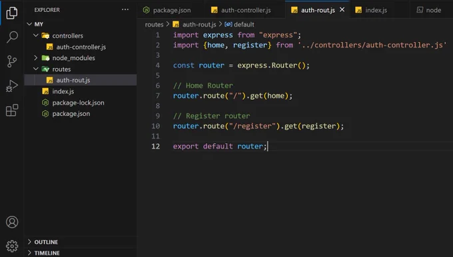Click the EXPLORER panel title

[x=47, y=10]
